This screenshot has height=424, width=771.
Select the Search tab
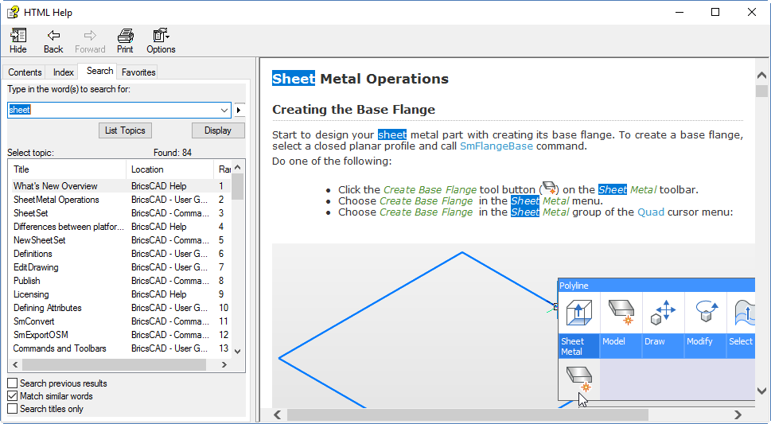[99, 71]
